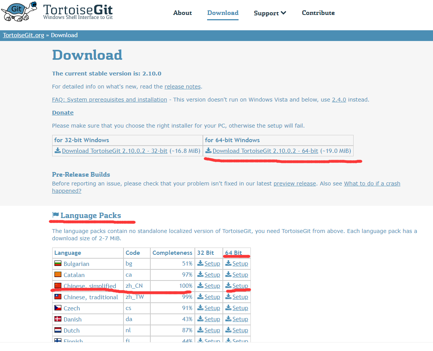Screen dimensions: 433x351
Task: Click download icon for Czech 32 Bit Setup
Action: click(200, 308)
